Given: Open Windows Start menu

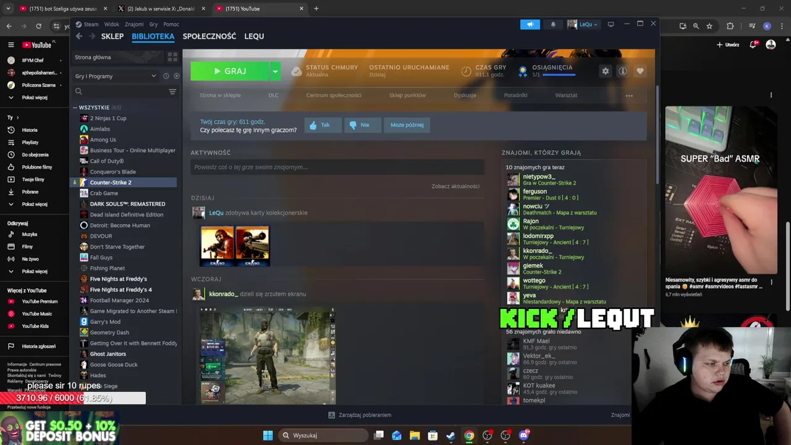Looking at the screenshot, I should [x=268, y=435].
